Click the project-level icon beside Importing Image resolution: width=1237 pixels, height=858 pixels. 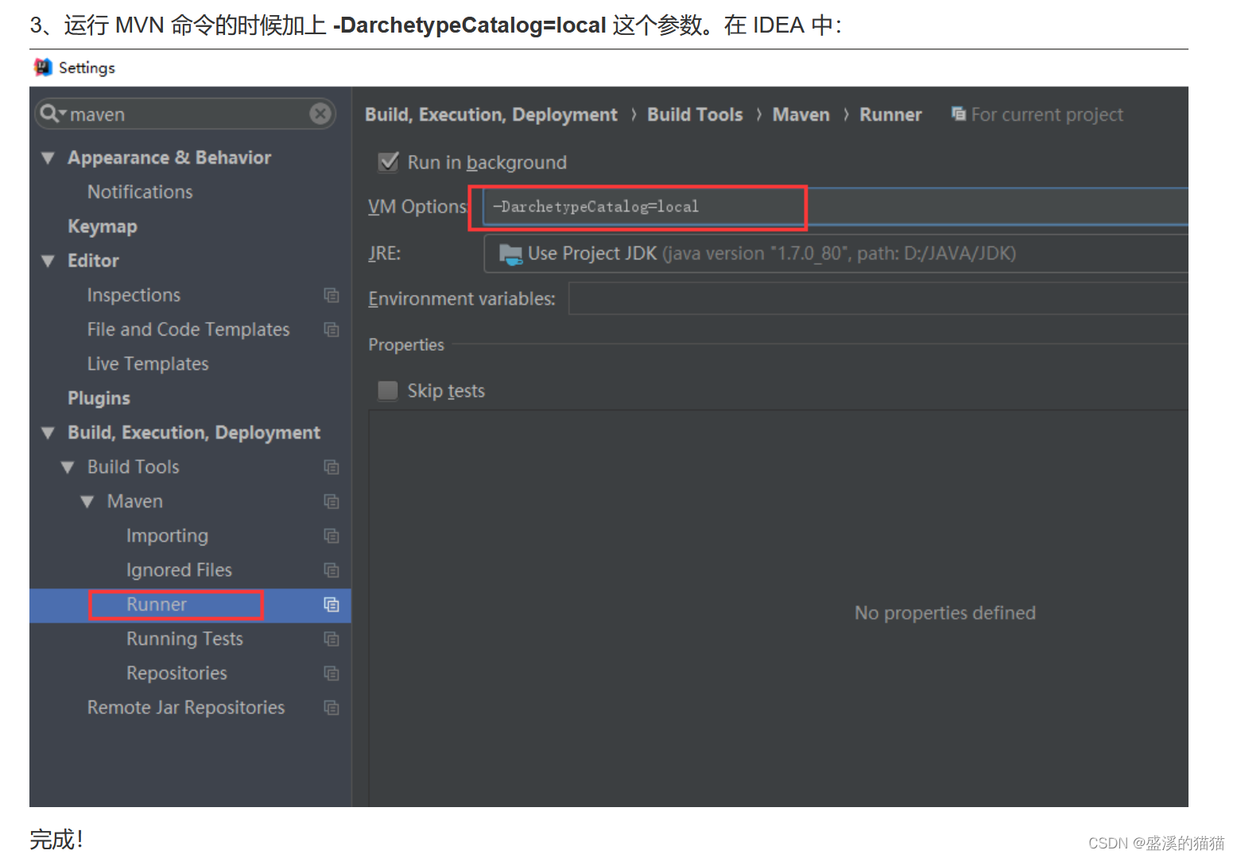pos(332,536)
